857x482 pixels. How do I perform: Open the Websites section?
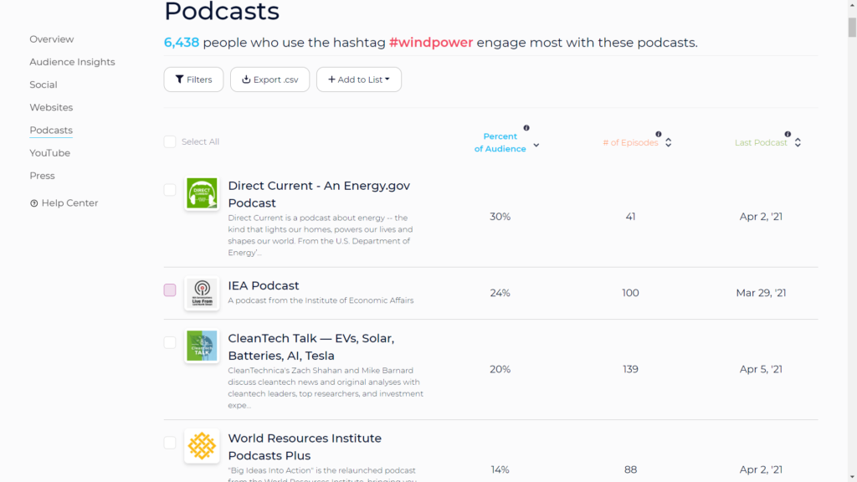51,108
